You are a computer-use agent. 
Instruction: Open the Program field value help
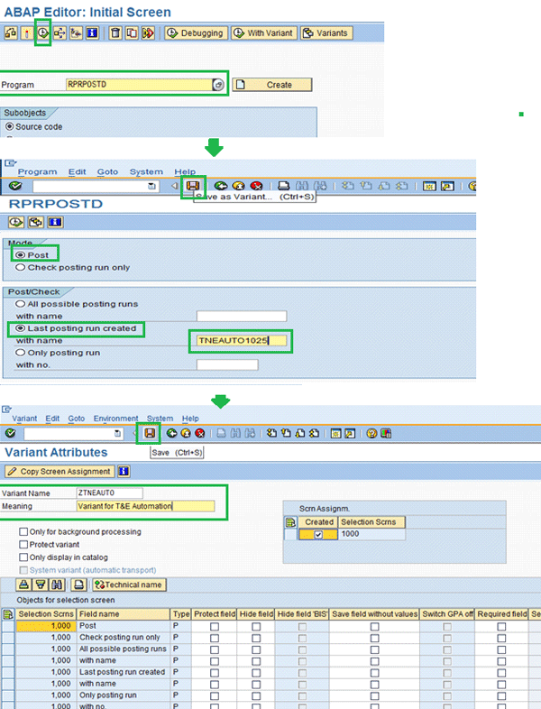click(x=217, y=85)
